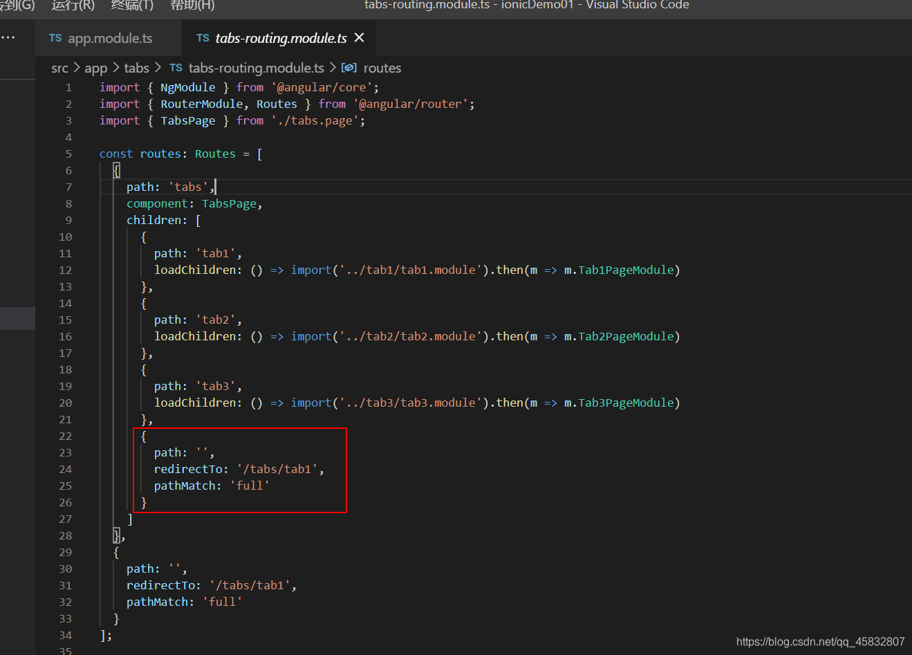Viewport: 912px width, 655px height.
Task: Click the NgModule import identifier
Action: coord(188,87)
